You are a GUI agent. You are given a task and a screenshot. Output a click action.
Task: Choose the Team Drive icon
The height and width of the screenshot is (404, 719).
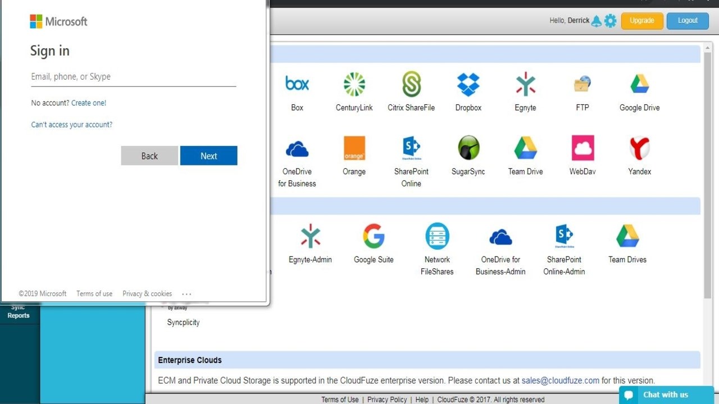pos(526,148)
